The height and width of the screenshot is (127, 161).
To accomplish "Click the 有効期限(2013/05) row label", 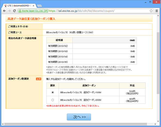I will tap(58, 62).
